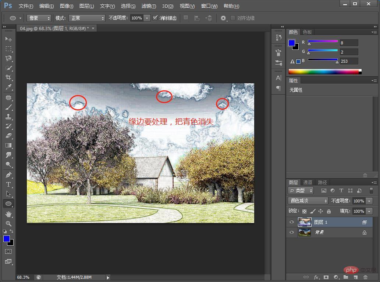Select the Gradient tool

(x=8, y=146)
